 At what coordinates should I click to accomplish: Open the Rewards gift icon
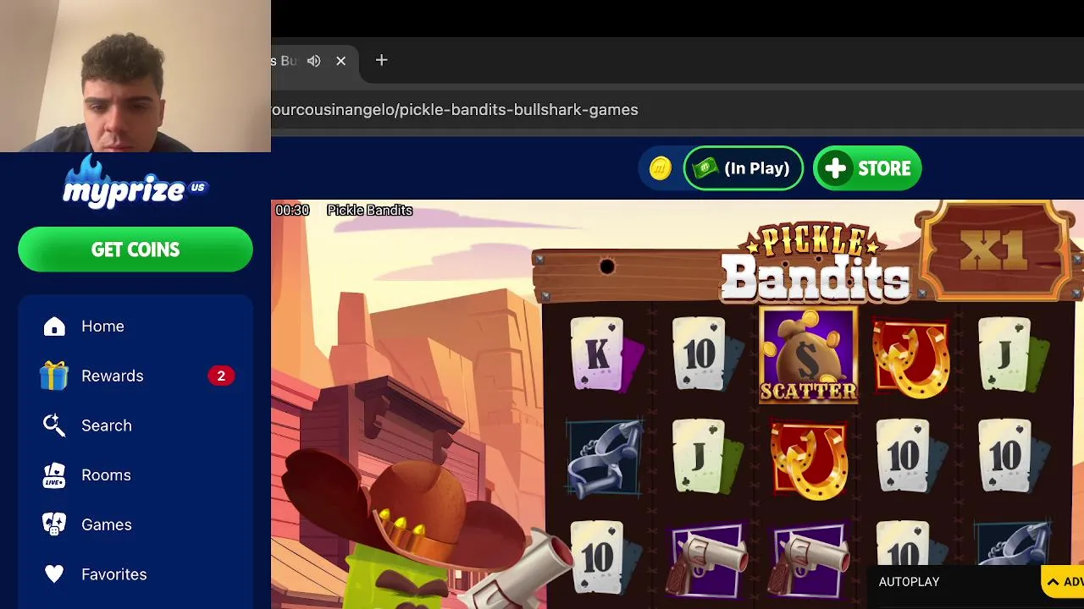(54, 376)
